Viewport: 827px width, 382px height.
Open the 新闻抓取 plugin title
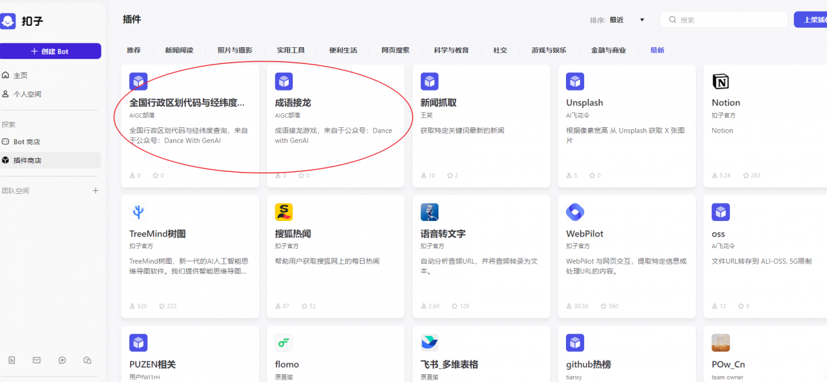pyautogui.click(x=439, y=103)
